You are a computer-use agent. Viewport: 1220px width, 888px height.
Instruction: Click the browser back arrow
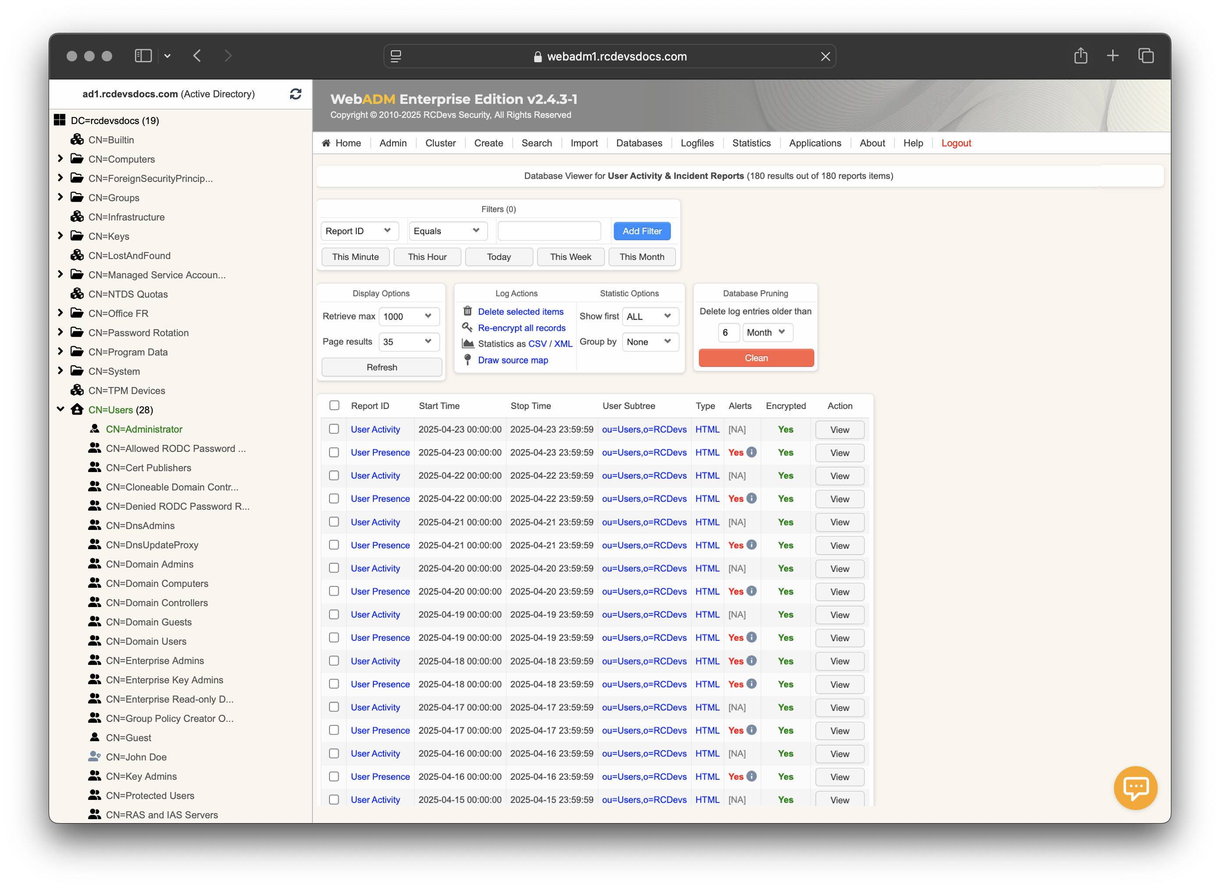[197, 56]
